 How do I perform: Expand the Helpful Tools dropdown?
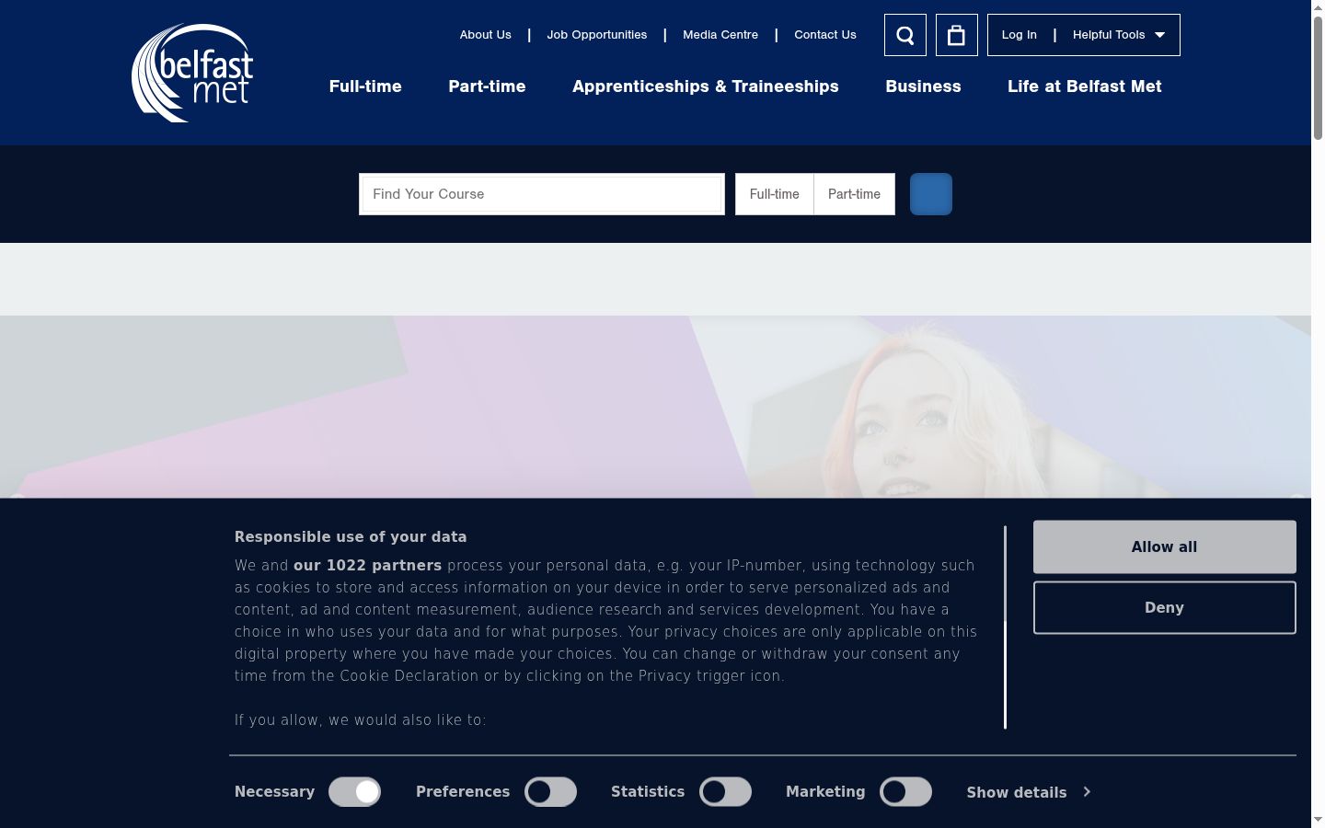1119,35
